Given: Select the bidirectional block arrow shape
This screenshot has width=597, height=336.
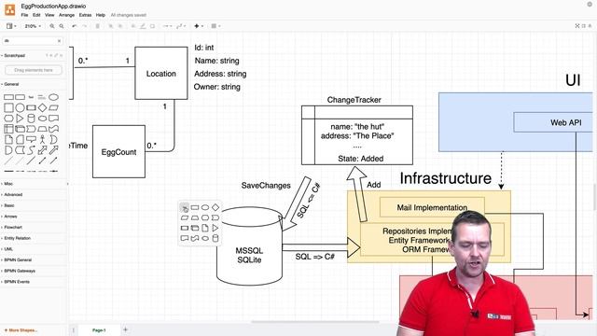Looking at the screenshot, I should tap(42, 150).
